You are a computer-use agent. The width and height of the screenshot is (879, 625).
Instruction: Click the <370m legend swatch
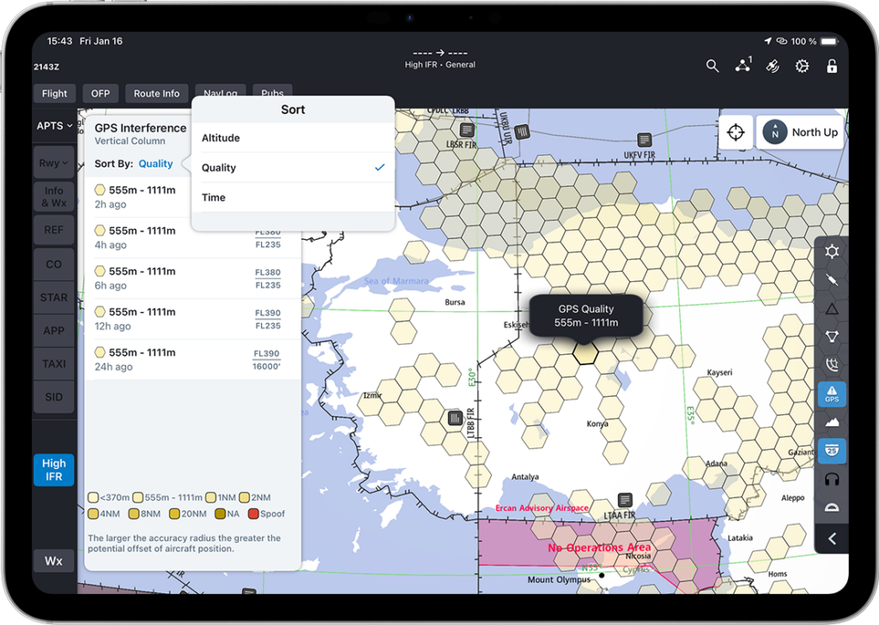(x=94, y=497)
